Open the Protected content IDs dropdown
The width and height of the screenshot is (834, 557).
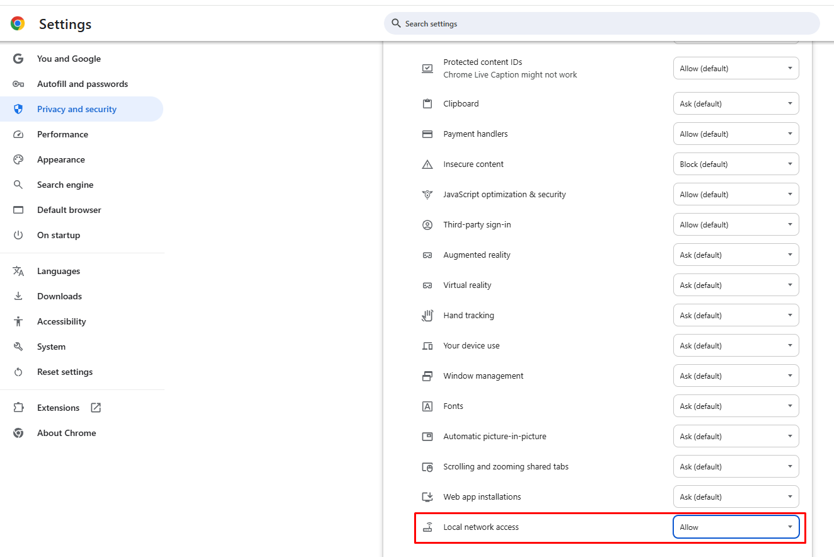pos(736,69)
